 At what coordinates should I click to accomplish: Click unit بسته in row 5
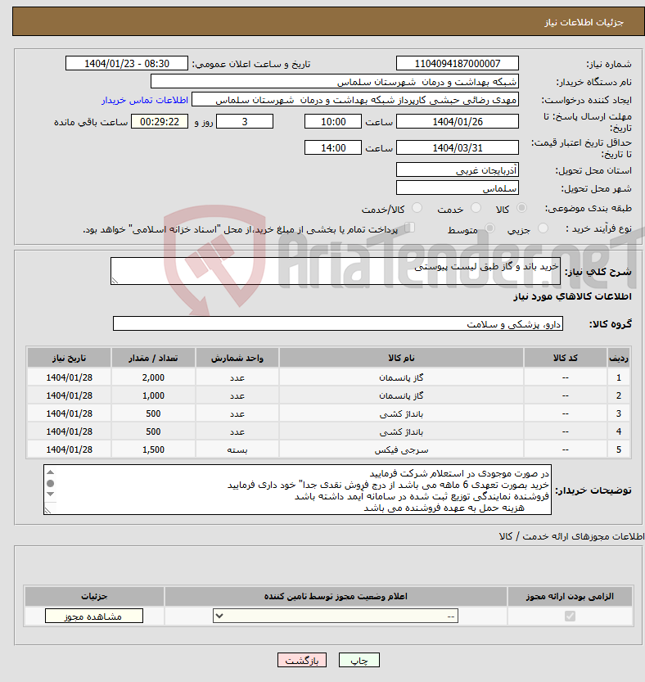pyautogui.click(x=237, y=449)
